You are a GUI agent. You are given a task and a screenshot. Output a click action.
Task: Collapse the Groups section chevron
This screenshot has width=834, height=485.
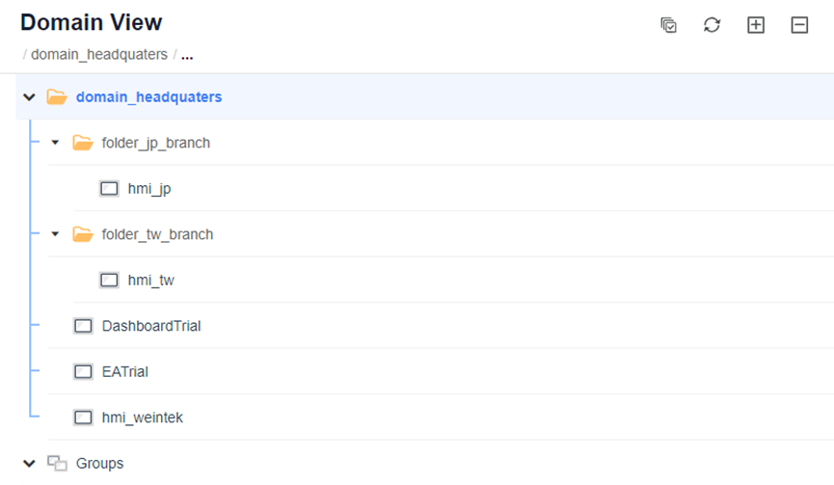pos(29,463)
